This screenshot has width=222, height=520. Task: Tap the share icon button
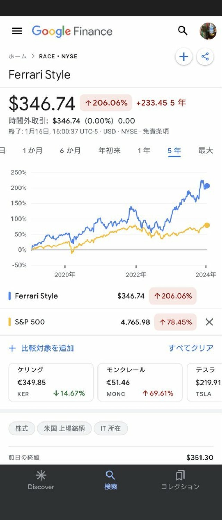coord(205,57)
